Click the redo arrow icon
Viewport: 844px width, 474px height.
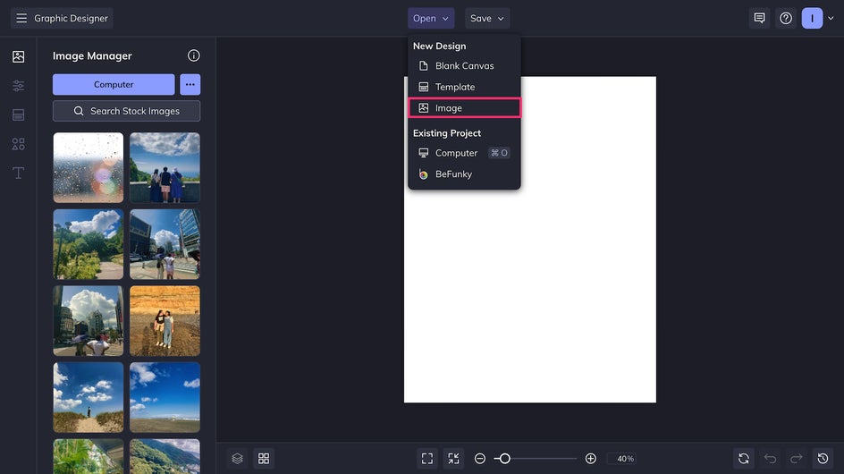click(x=796, y=459)
